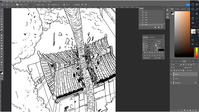Click the Home icon in options bar
The height and width of the screenshot is (112, 199).
(x=2, y=5)
